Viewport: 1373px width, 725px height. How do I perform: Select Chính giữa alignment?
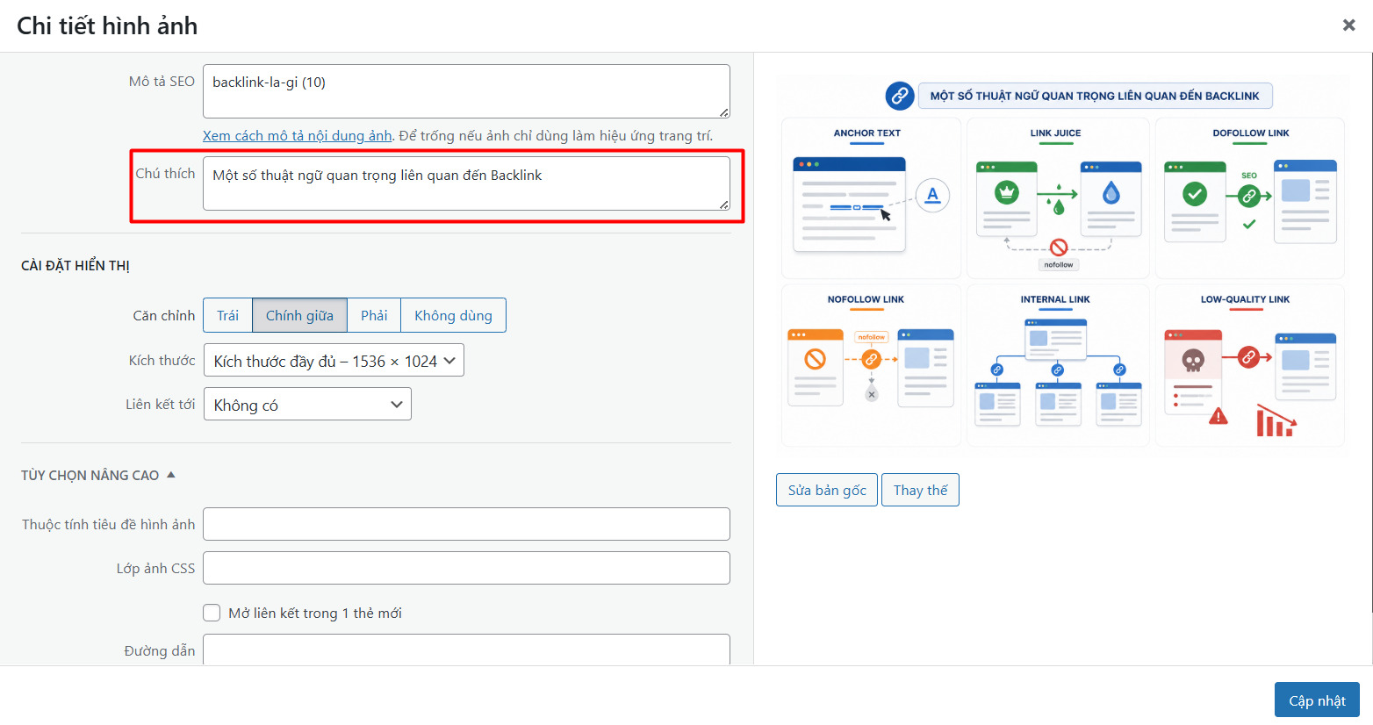[299, 315]
